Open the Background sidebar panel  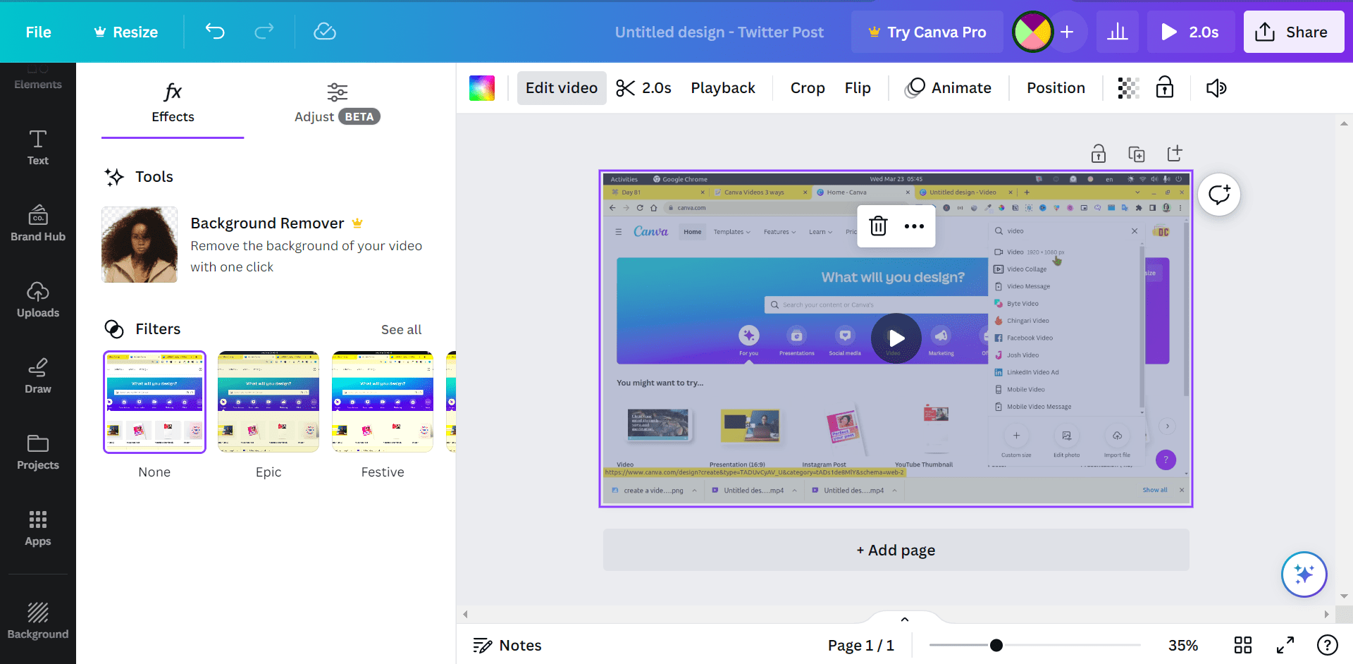click(38, 621)
